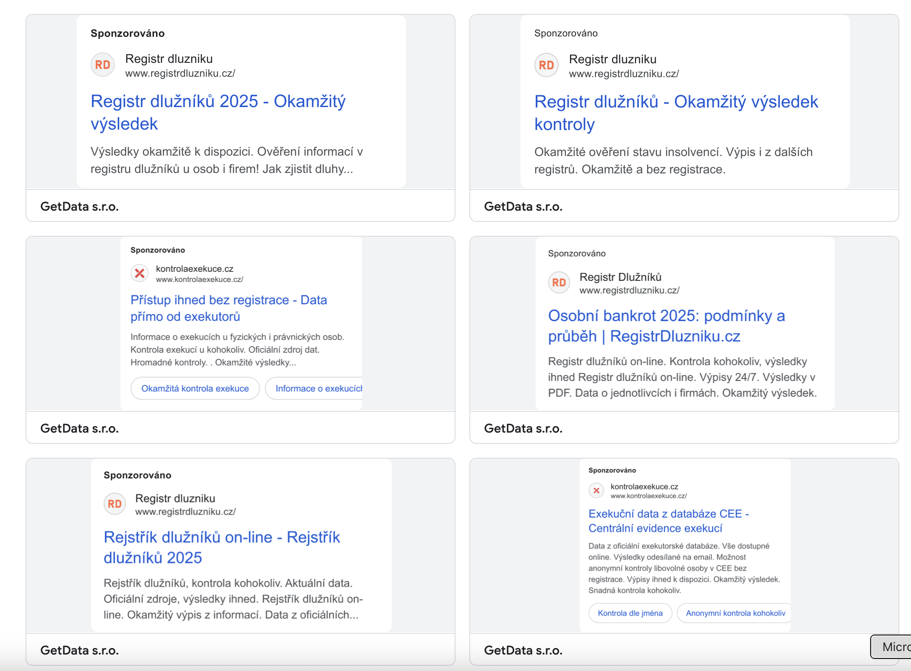This screenshot has width=911, height=671.
Task: Click RD logo in 'Rejstřík dlužníků on-line' ad
Action: (x=115, y=504)
